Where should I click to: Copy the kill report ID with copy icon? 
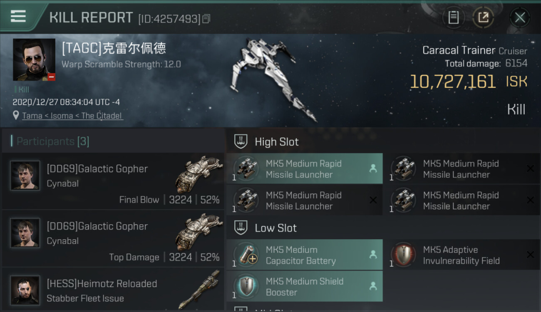(x=207, y=18)
